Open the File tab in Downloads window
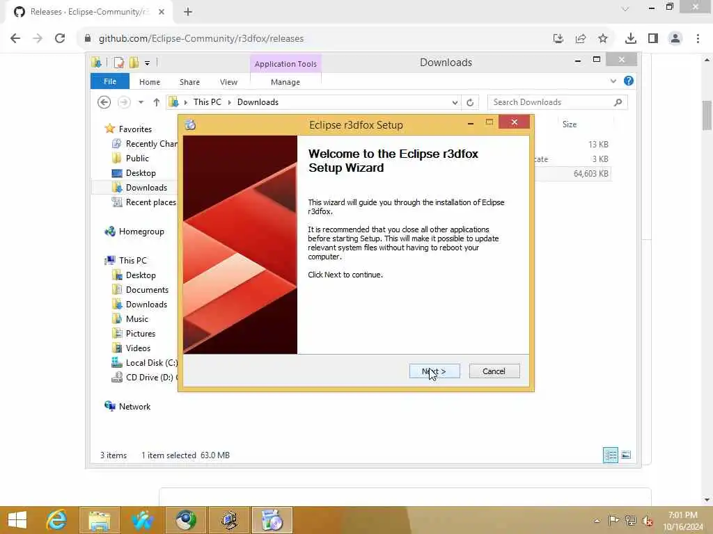Viewport: 713px width, 534px height. 109,81
